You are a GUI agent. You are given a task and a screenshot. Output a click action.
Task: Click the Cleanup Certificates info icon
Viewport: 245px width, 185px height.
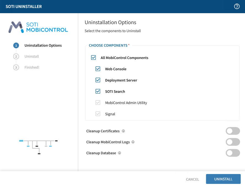(123, 131)
